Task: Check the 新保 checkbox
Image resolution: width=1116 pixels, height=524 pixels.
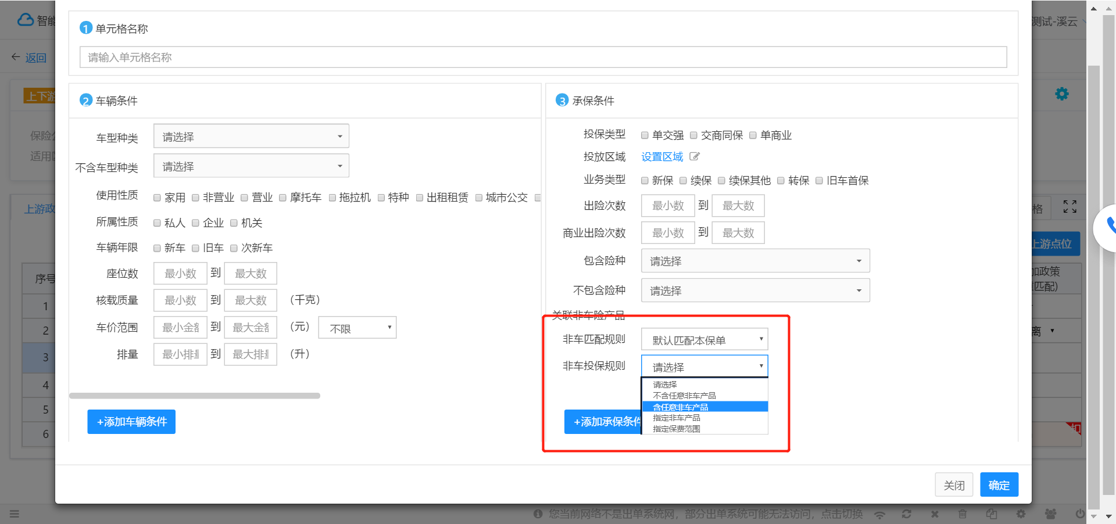Action: [x=645, y=181]
